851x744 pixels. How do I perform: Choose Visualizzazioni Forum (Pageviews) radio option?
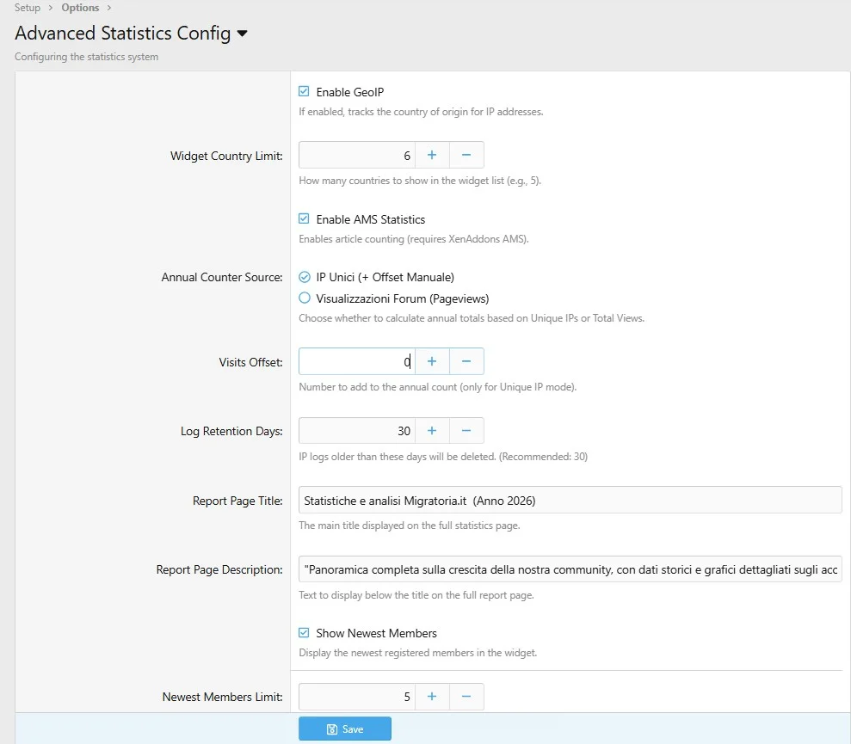tap(304, 298)
